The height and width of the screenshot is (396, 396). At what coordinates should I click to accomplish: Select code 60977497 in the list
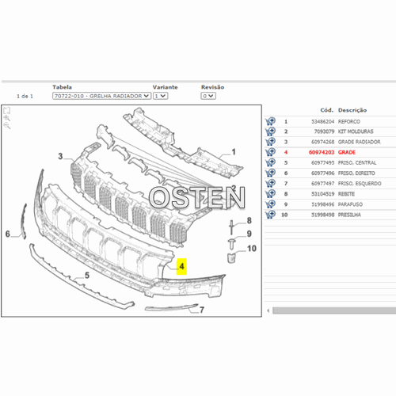[x=322, y=184]
